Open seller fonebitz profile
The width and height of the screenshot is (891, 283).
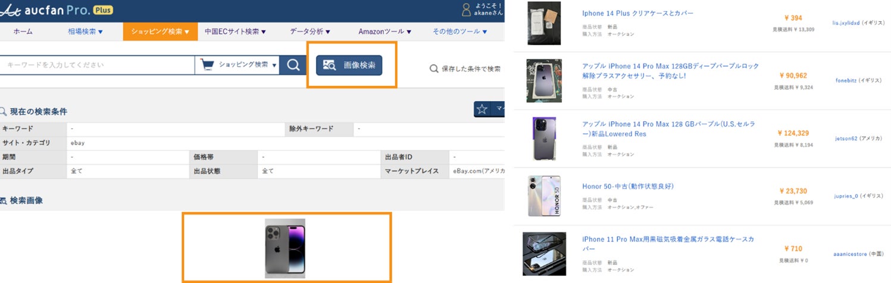[x=846, y=80]
